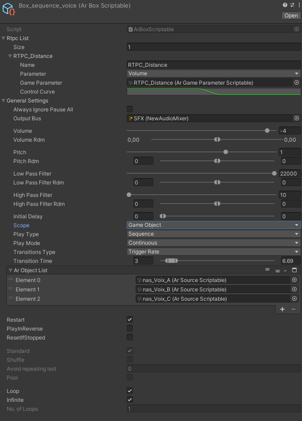Open the Control Curve editor
Viewport: 302px width, 421px height.
(214, 92)
